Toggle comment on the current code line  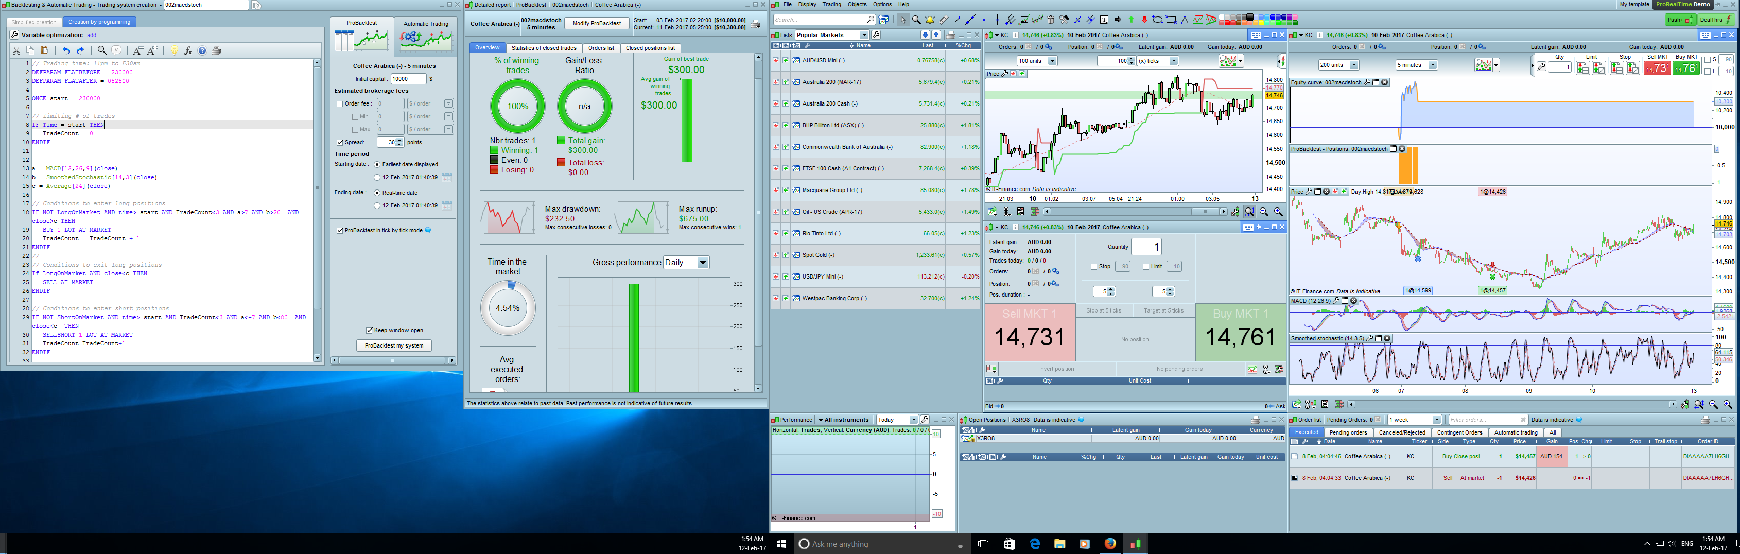coord(116,50)
